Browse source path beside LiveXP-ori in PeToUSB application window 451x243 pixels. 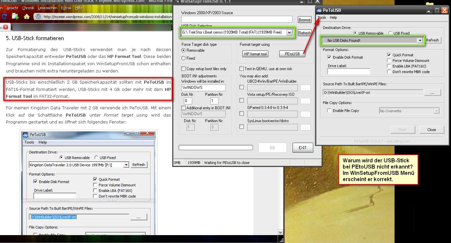(x=432, y=93)
